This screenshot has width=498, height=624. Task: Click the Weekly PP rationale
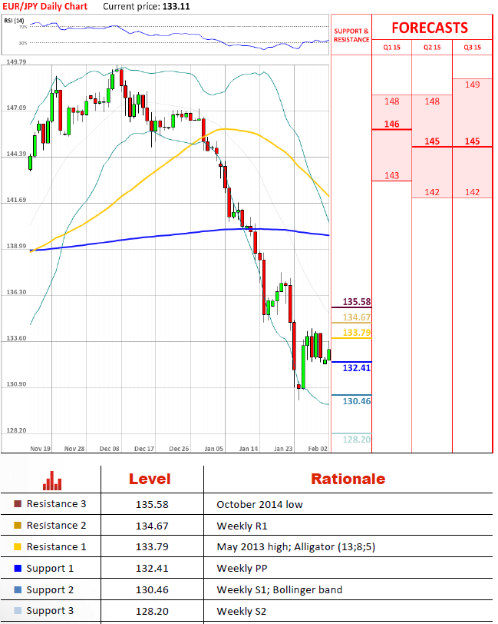(242, 569)
